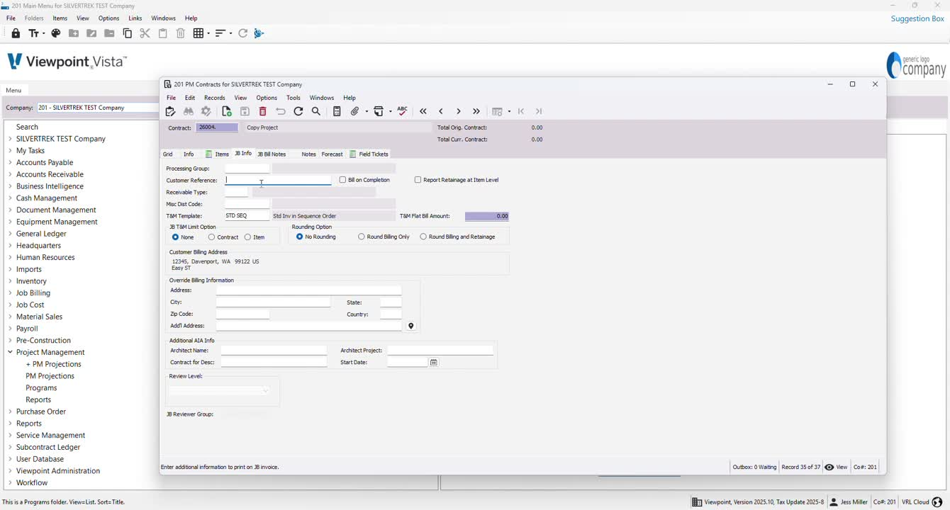Expand Subcontract Ledger folder

tap(10, 448)
